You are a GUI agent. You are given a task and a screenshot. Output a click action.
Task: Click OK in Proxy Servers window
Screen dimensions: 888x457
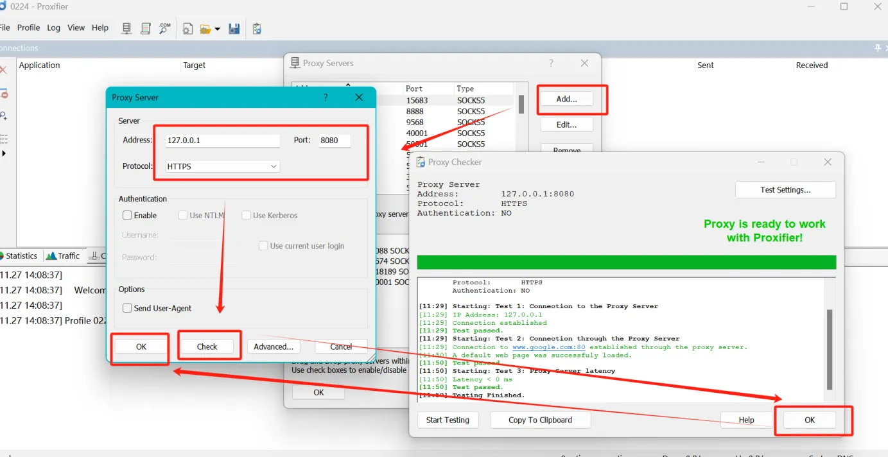318,392
